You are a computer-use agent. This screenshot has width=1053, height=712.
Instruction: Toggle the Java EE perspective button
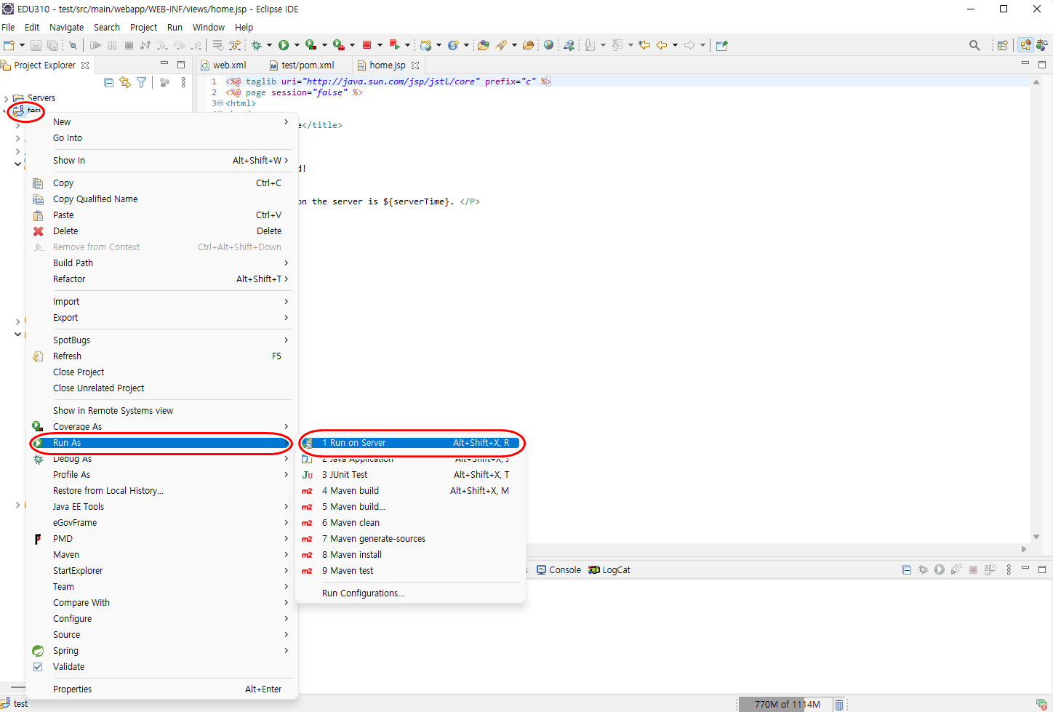tap(1025, 45)
